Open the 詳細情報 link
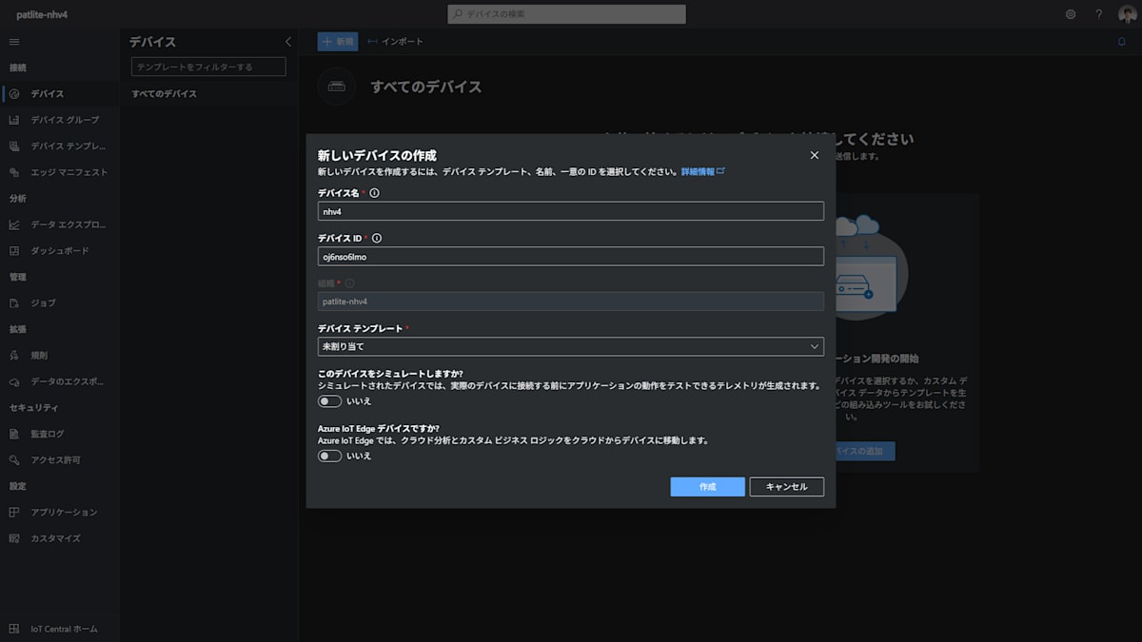Viewport: 1142px width, 642px height. [702, 171]
